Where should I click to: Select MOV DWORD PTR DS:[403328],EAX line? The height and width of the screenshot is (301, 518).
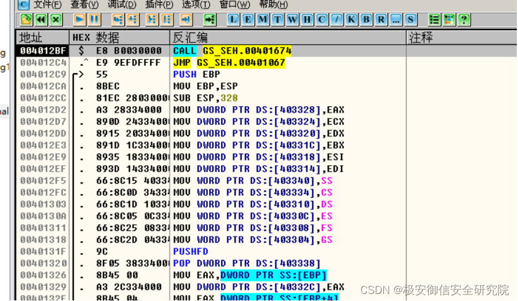click(x=259, y=110)
